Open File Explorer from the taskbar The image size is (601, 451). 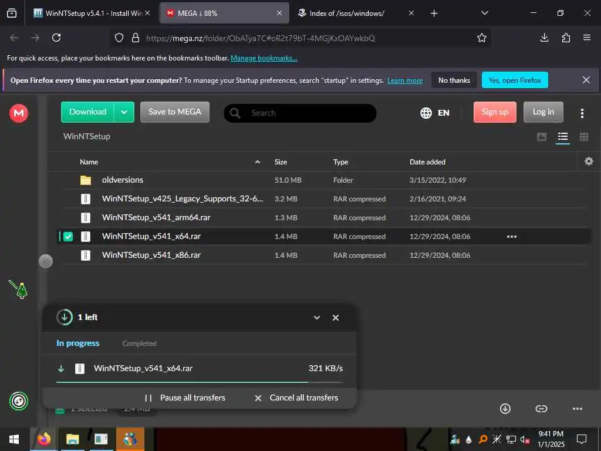[72, 439]
